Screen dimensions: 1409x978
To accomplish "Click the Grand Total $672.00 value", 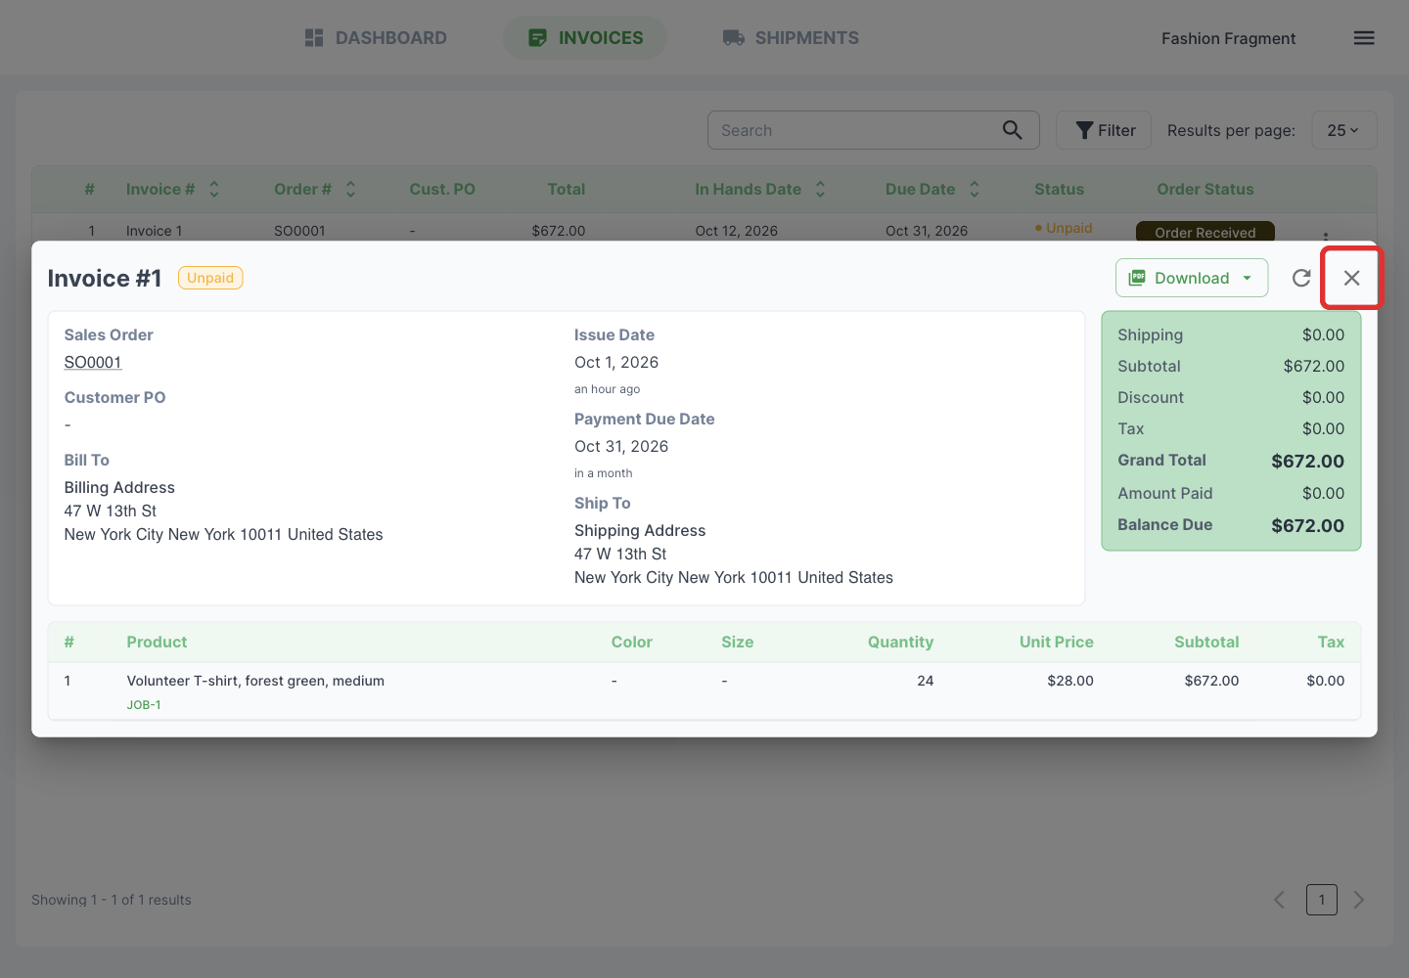I will (1307, 461).
